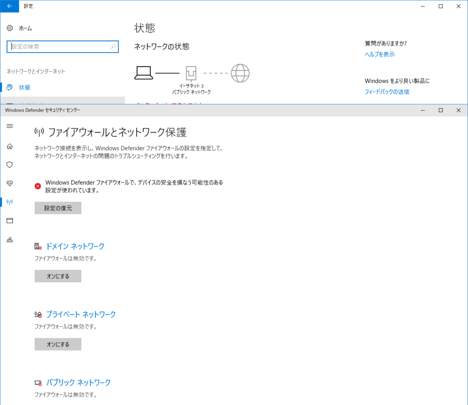
Task: Open the パブリック ネットワーク link
Action: tap(78, 383)
